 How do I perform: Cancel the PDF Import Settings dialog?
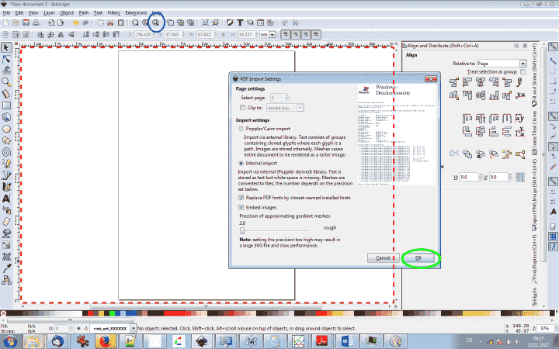[x=382, y=257]
